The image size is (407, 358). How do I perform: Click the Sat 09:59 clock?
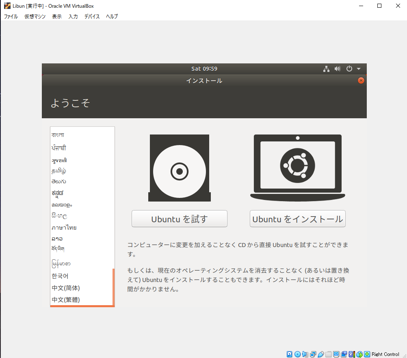pyautogui.click(x=204, y=69)
